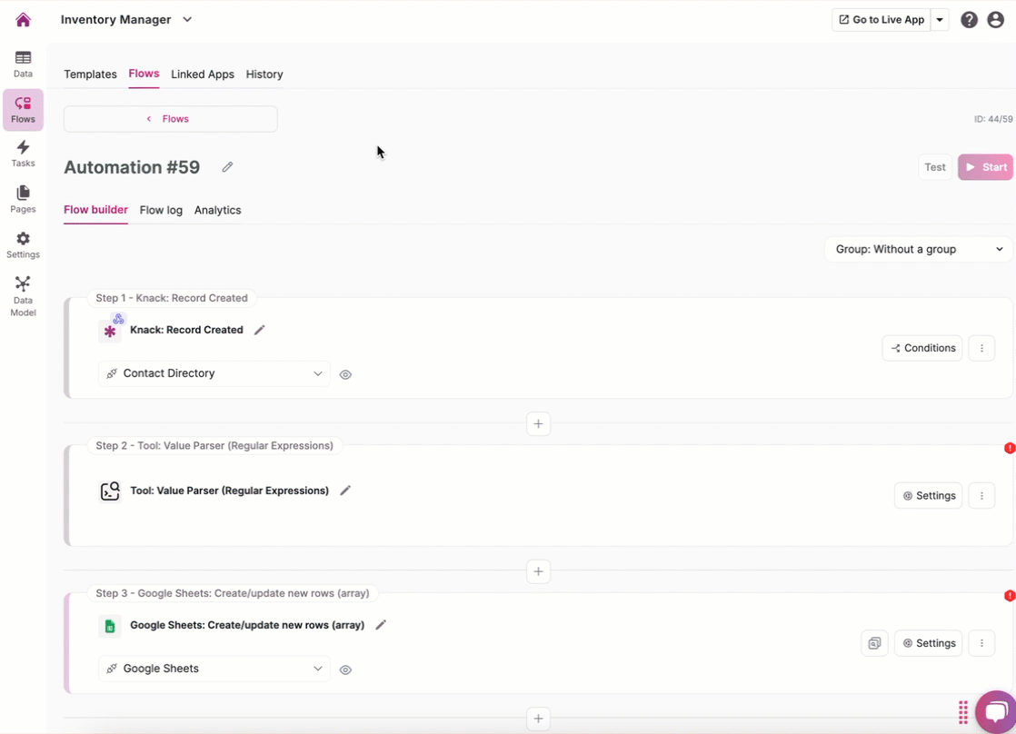
Task: View Step 3 error alert badge
Action: pyautogui.click(x=1010, y=595)
